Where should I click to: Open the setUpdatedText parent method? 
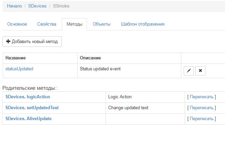(x=43, y=108)
